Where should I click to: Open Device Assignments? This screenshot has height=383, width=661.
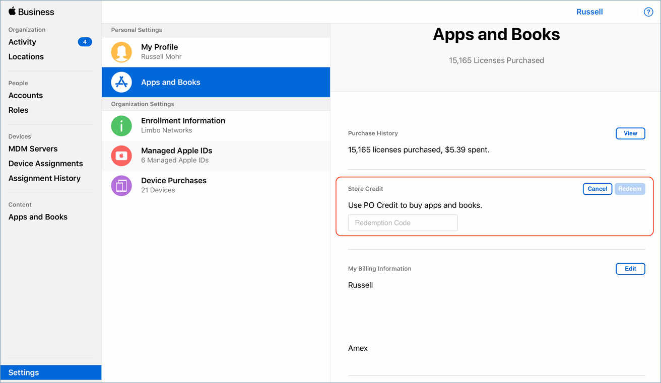(46, 163)
